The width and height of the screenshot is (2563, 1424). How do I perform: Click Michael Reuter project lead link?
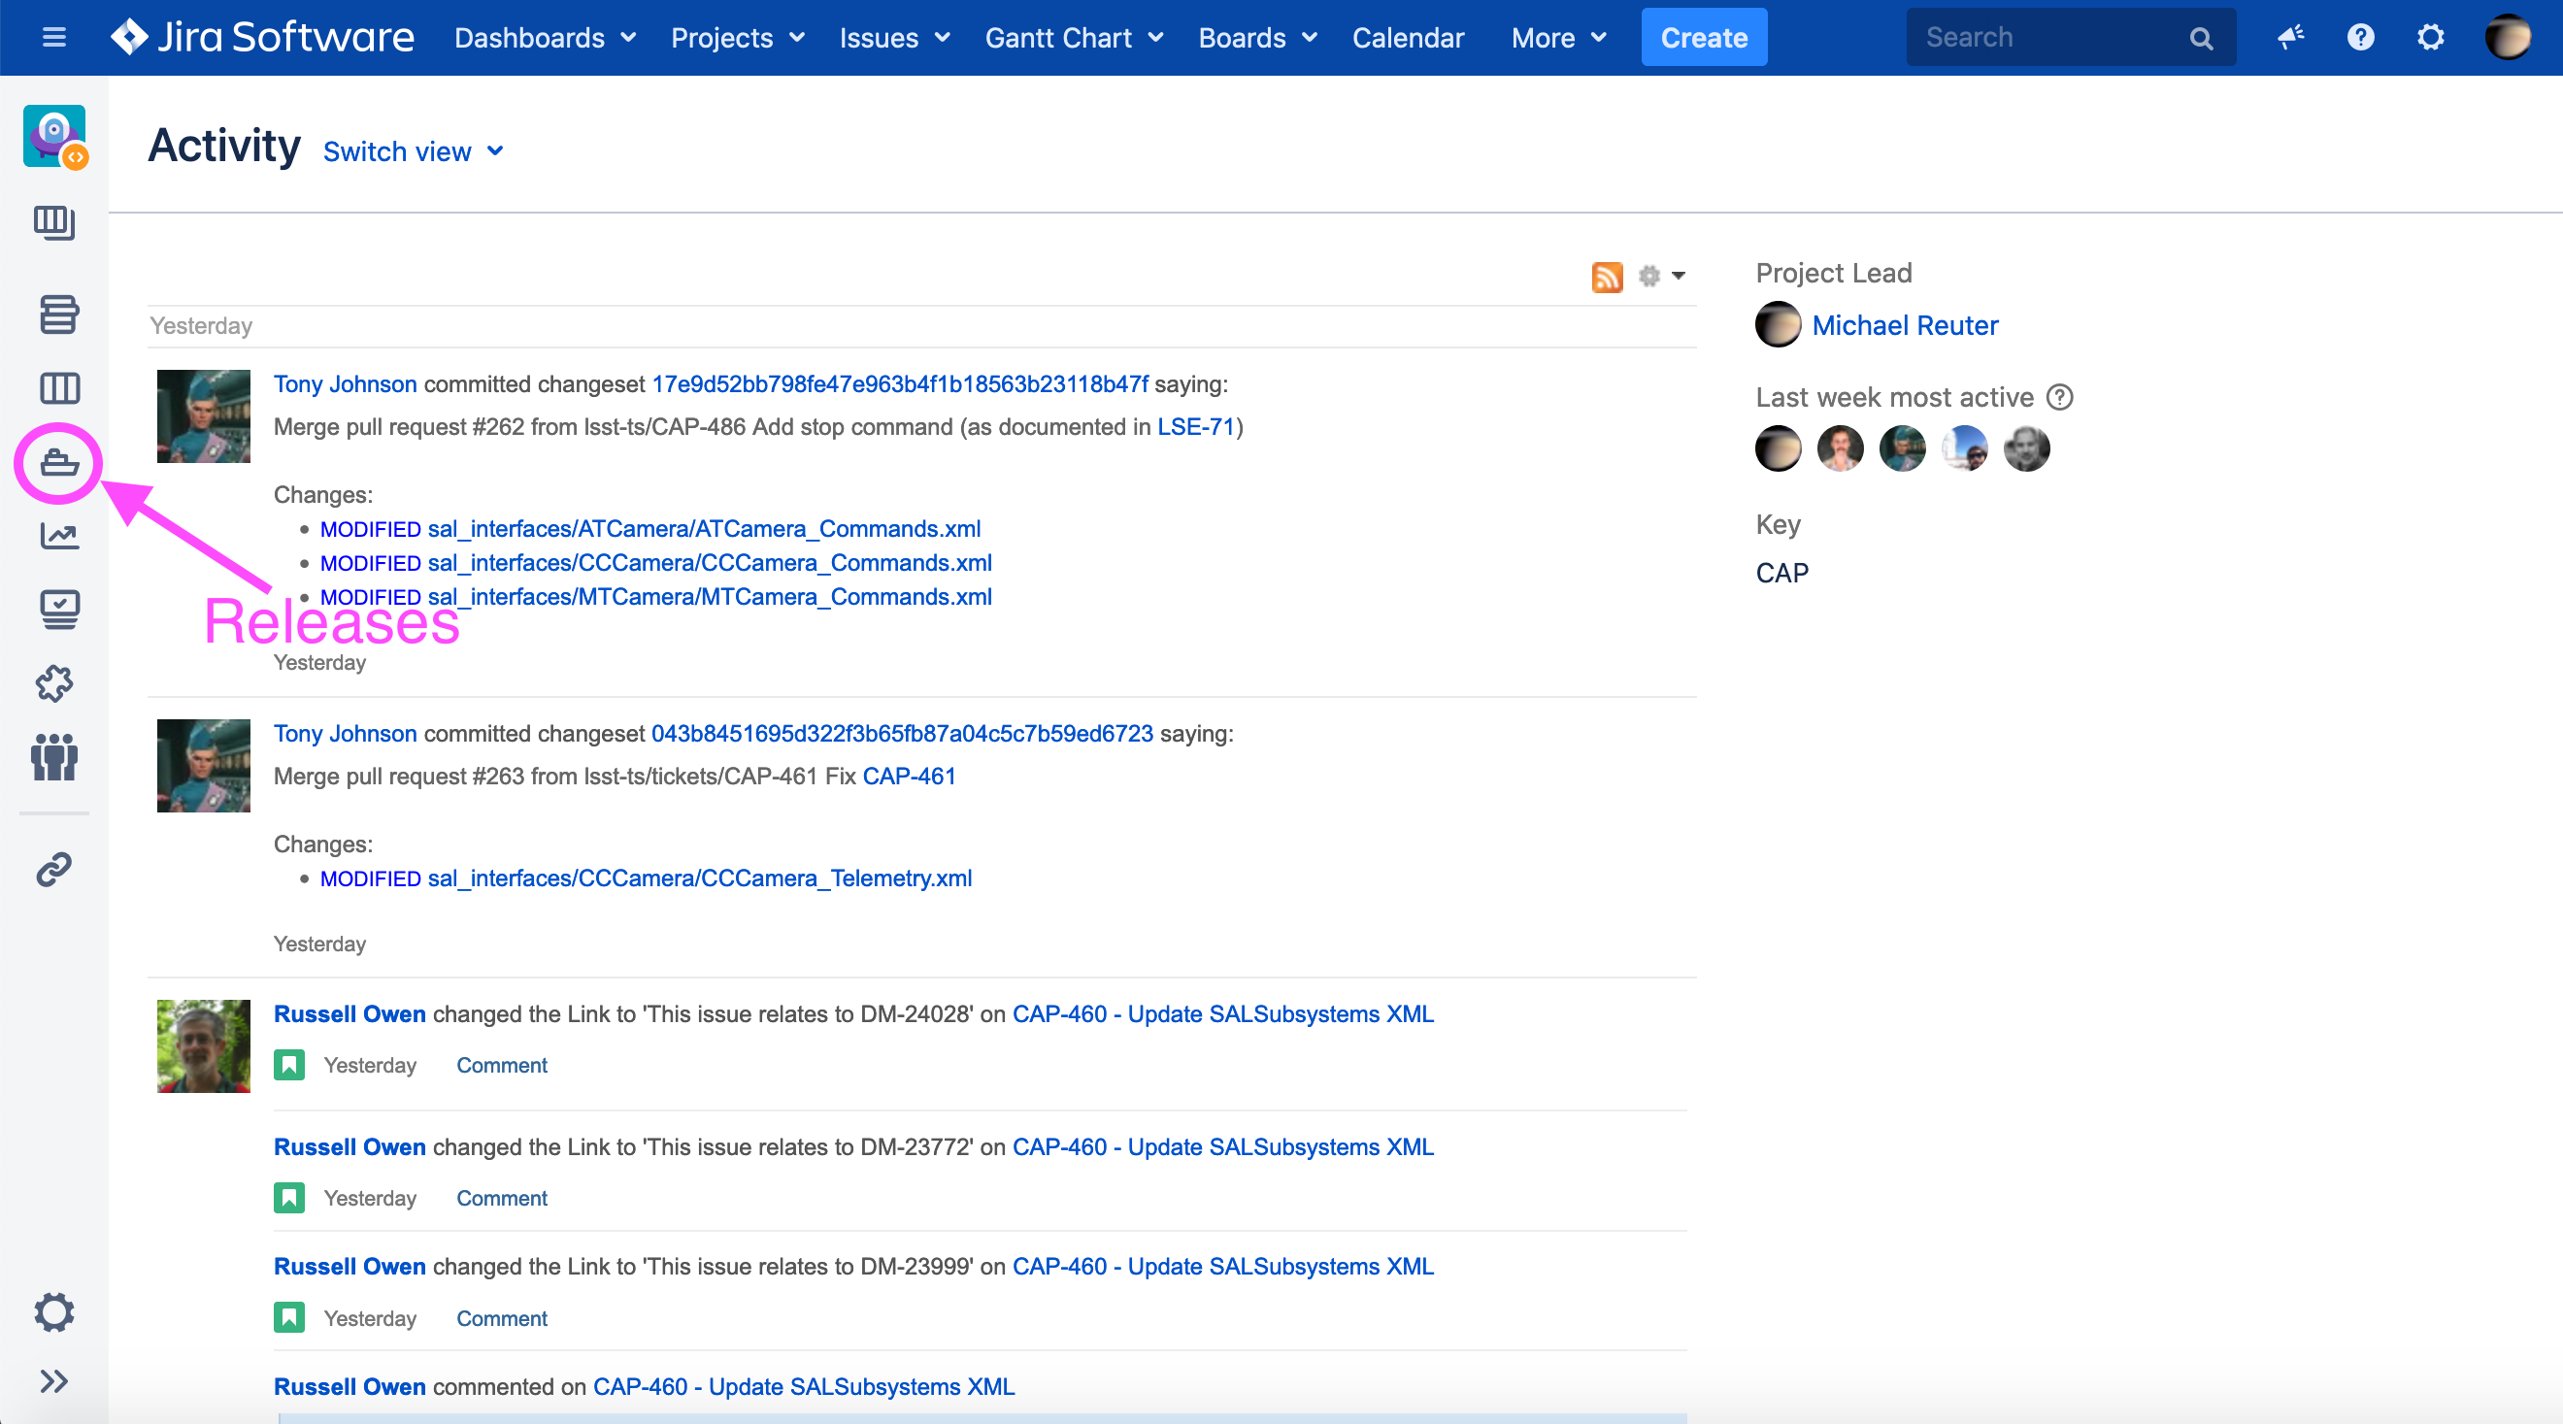pyautogui.click(x=1904, y=325)
